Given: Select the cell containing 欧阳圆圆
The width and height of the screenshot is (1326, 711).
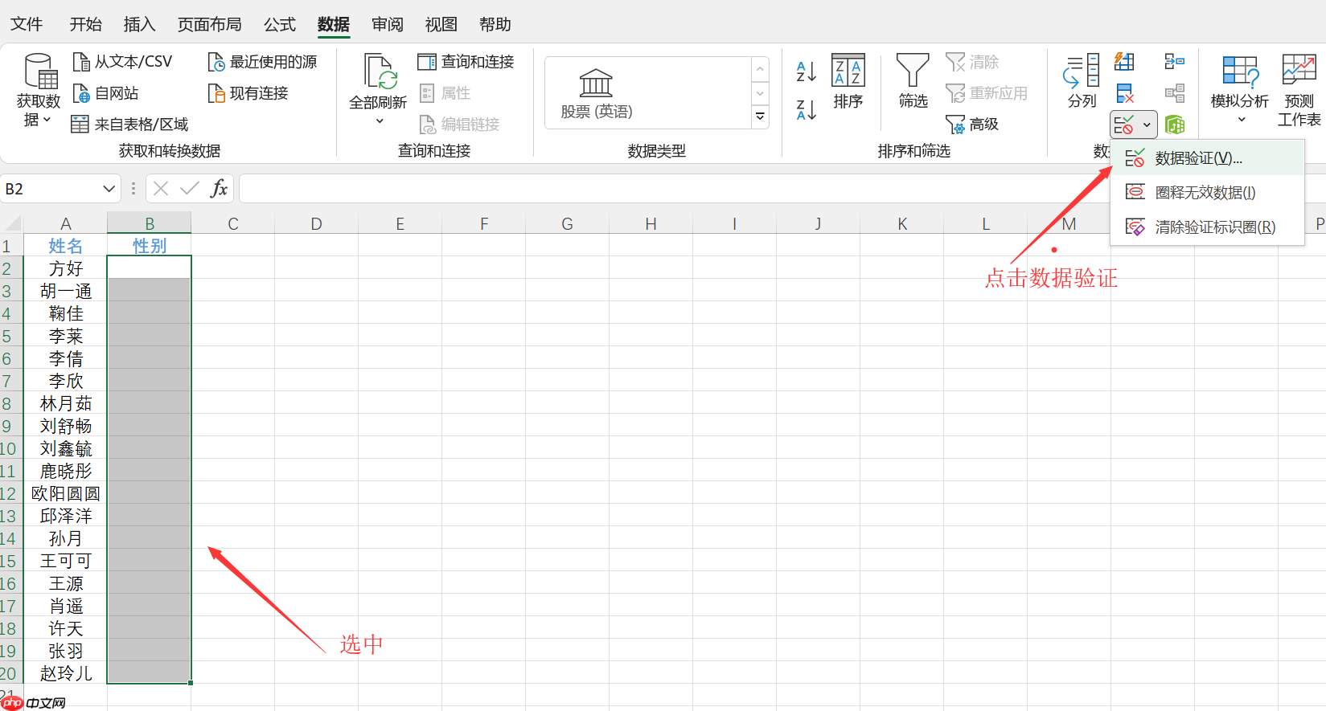Looking at the screenshot, I should [66, 493].
